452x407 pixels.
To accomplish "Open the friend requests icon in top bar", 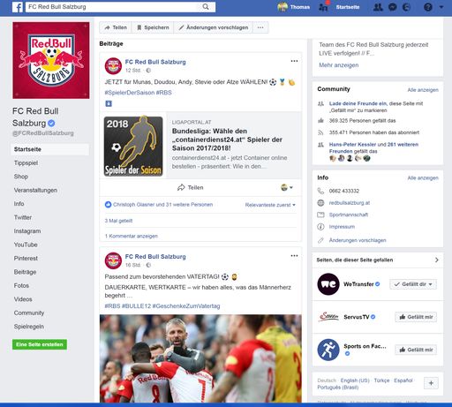I will 378,7.
